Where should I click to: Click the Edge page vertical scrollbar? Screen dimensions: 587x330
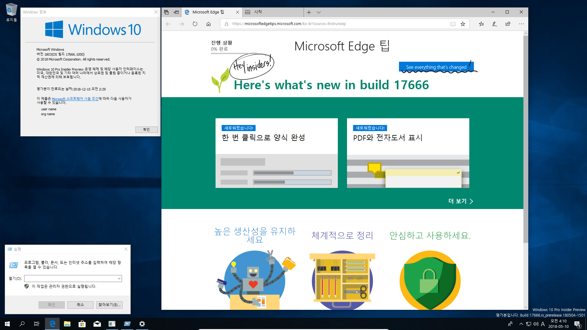tap(526, 139)
